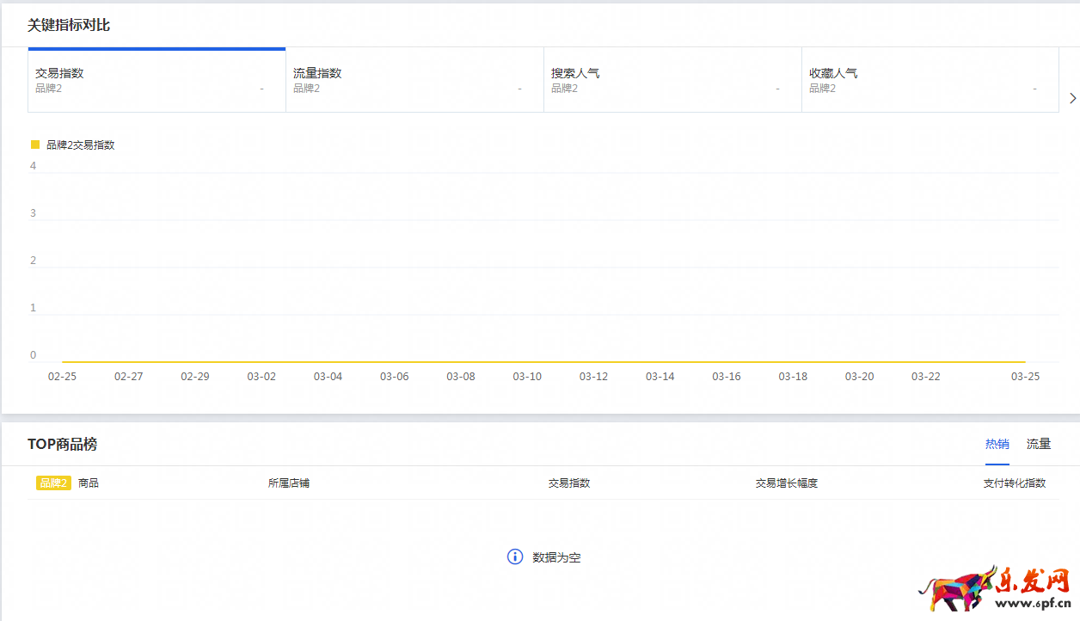Image resolution: width=1080 pixels, height=621 pixels.
Task: Click the 交易增长幅度 column header
Action: coord(786,483)
